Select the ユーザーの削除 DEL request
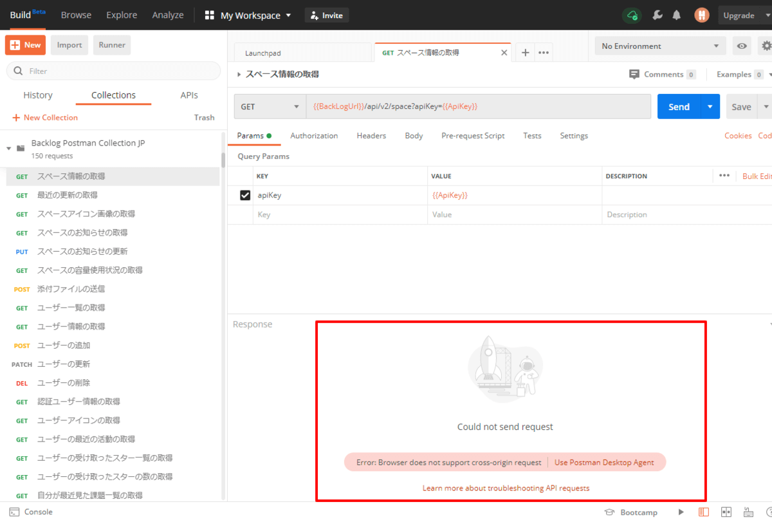Image resolution: width=772 pixels, height=522 pixels. (113, 383)
